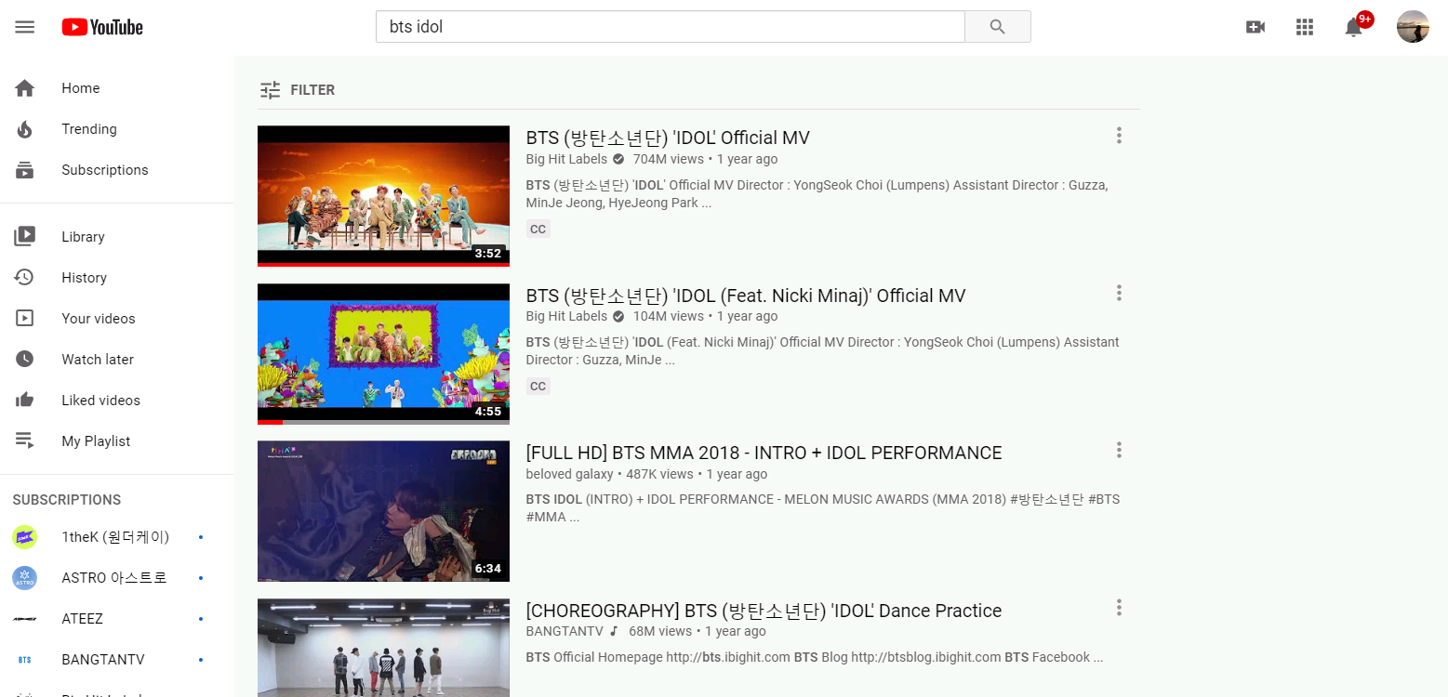Image resolution: width=1448 pixels, height=697 pixels.
Task: Open options for IDOL Feat. Nicki Minaj video
Action: pos(1119,294)
